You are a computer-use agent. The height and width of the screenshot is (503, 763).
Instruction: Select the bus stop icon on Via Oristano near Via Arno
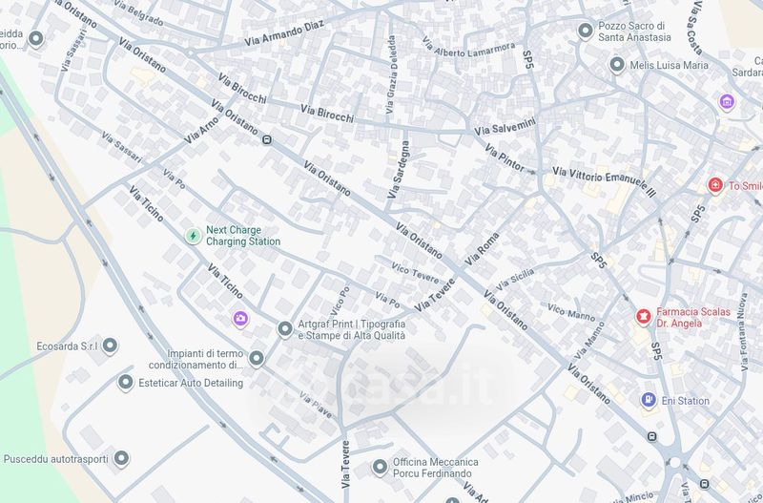click(x=267, y=140)
